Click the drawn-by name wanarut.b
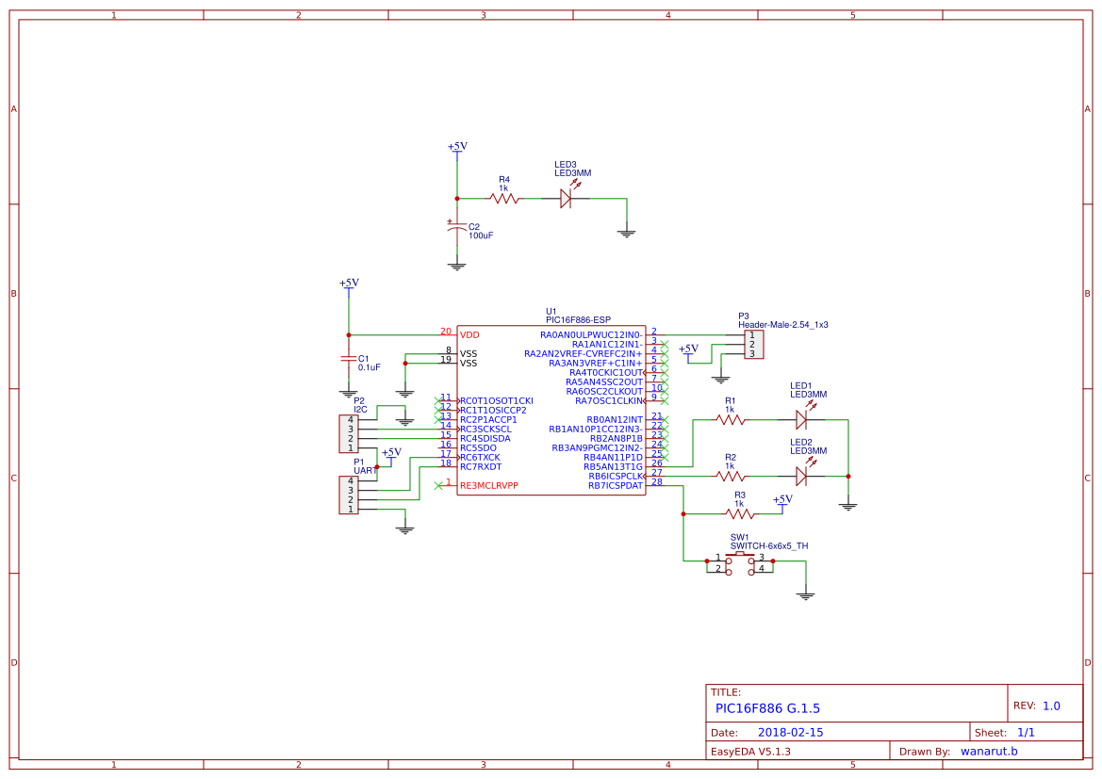 (989, 751)
